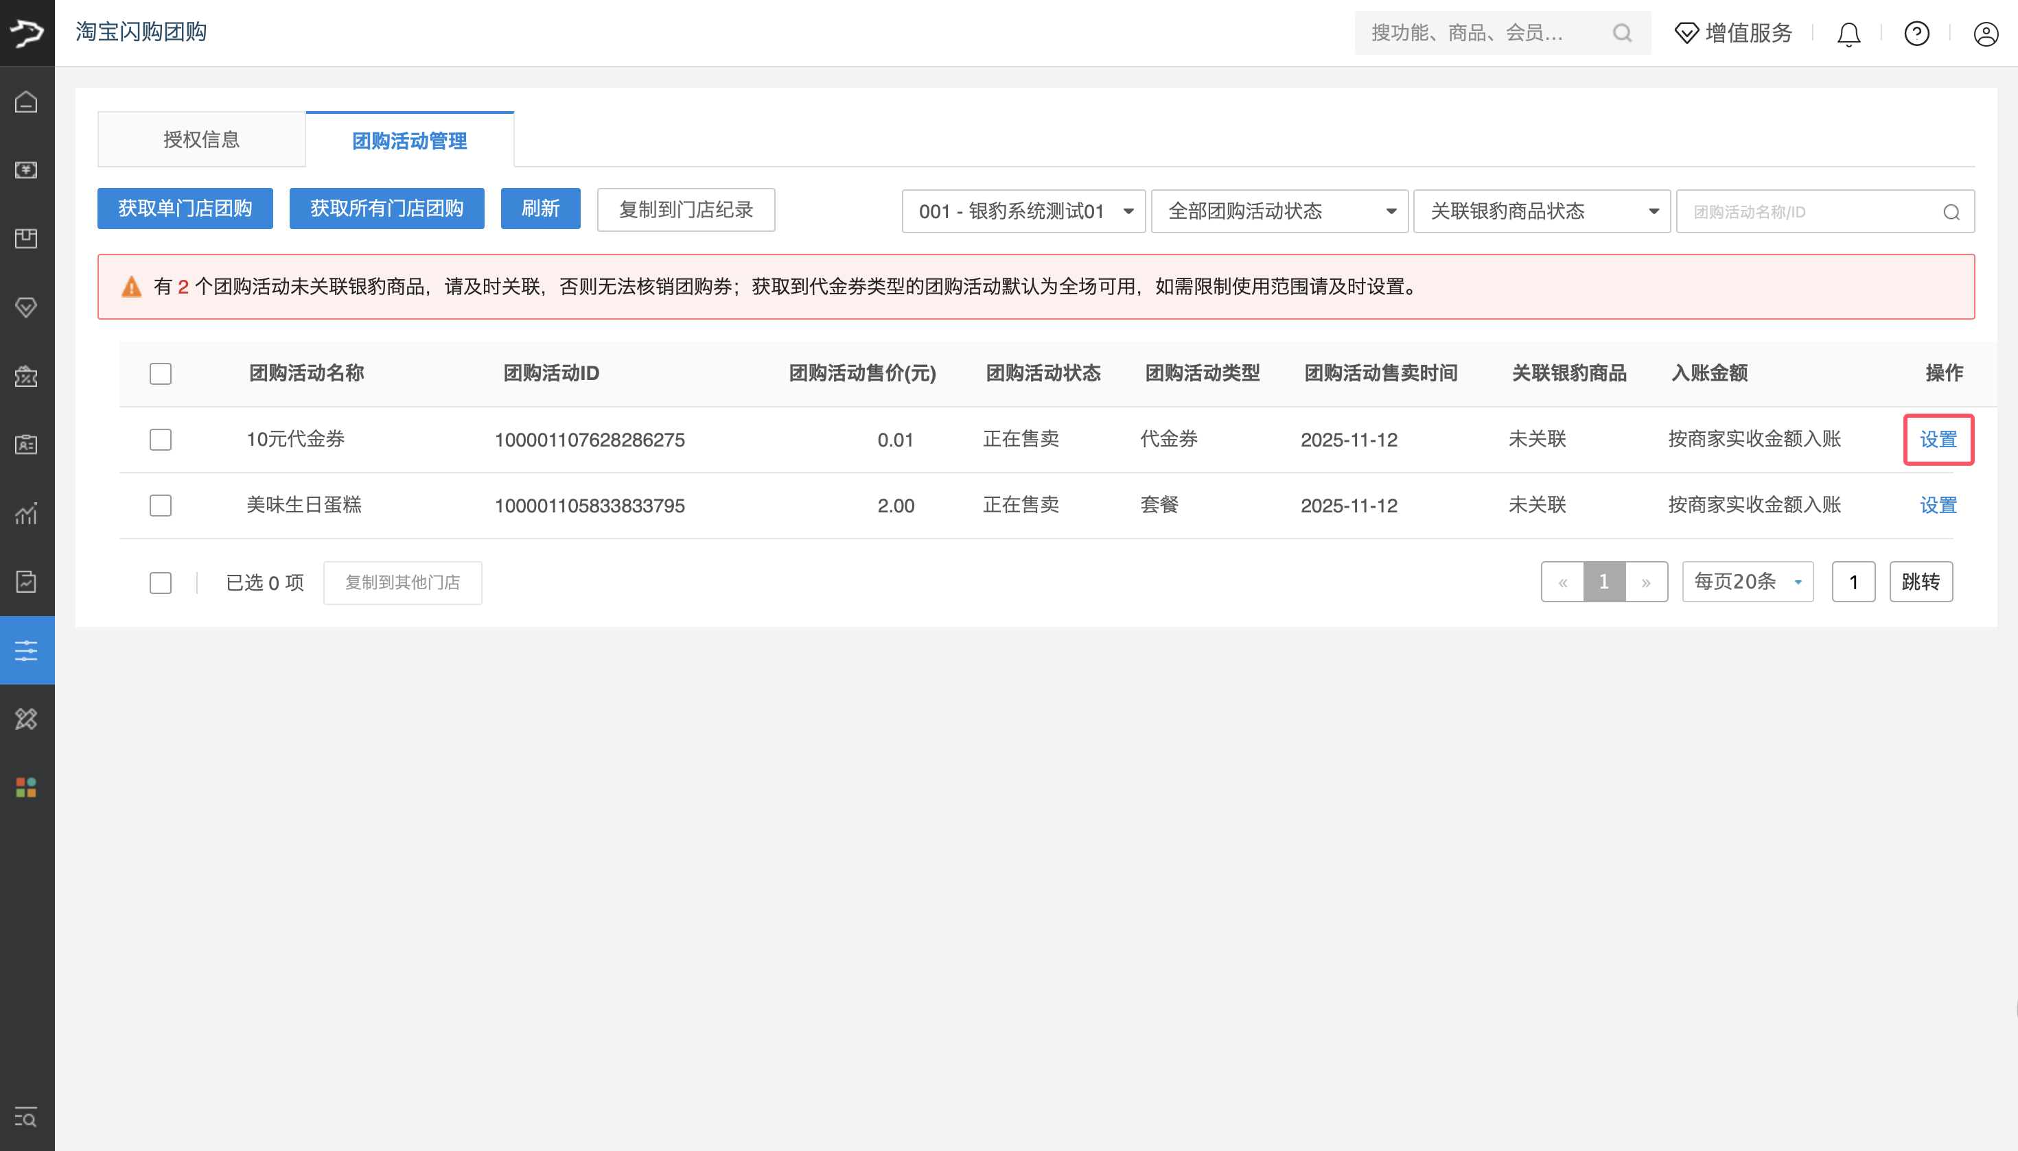
Task: Open the sales chart report icon
Action: 26,514
